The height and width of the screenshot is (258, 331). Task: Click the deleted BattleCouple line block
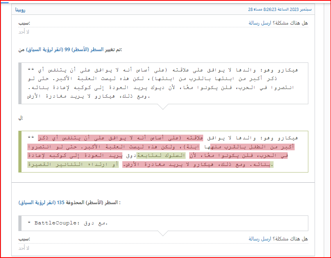163,223
